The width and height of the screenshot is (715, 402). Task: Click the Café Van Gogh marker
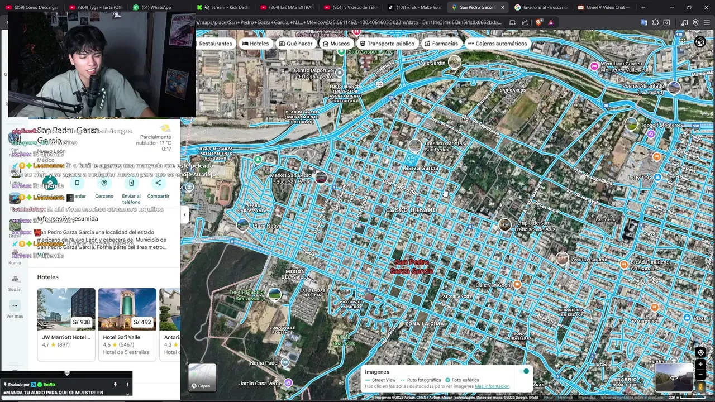(517, 284)
